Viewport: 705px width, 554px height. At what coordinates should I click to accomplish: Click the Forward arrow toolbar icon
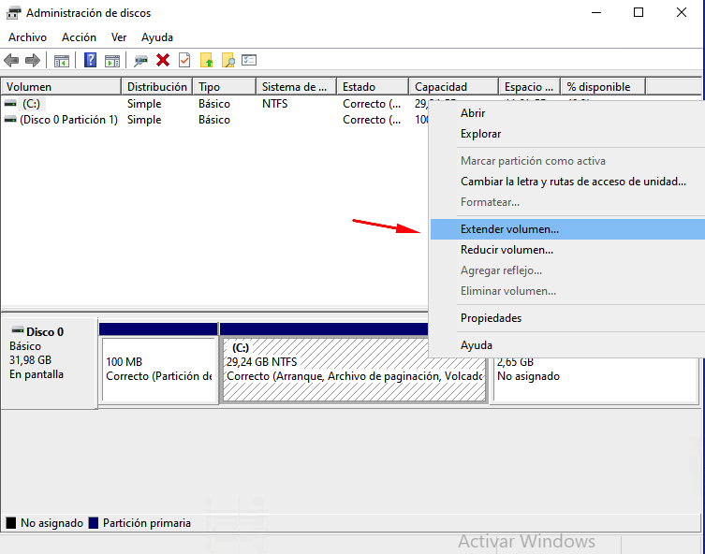point(33,60)
